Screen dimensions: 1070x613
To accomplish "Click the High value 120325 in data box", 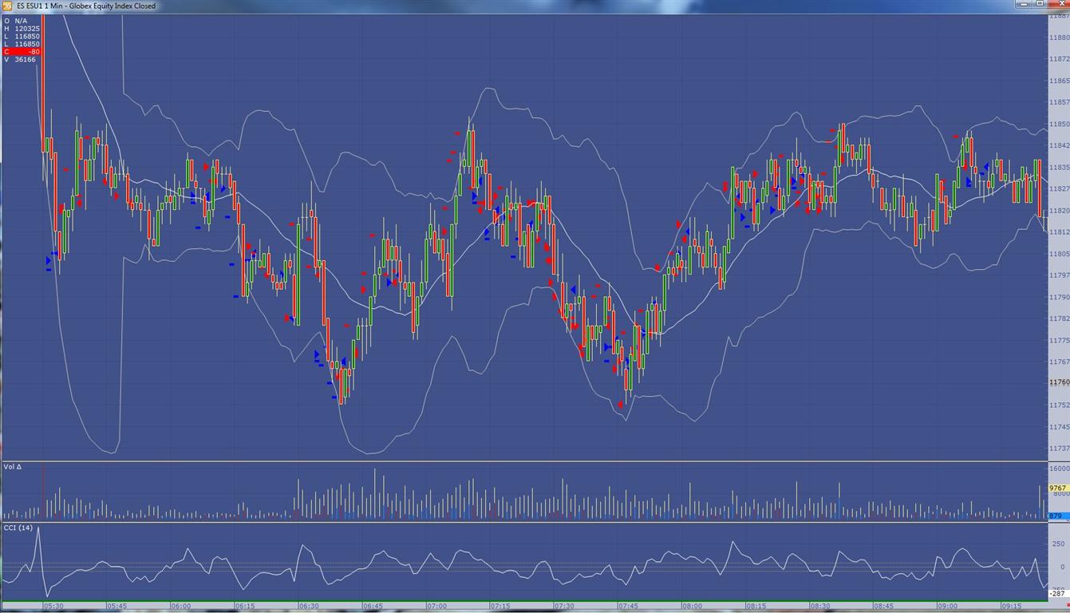I will pos(27,29).
